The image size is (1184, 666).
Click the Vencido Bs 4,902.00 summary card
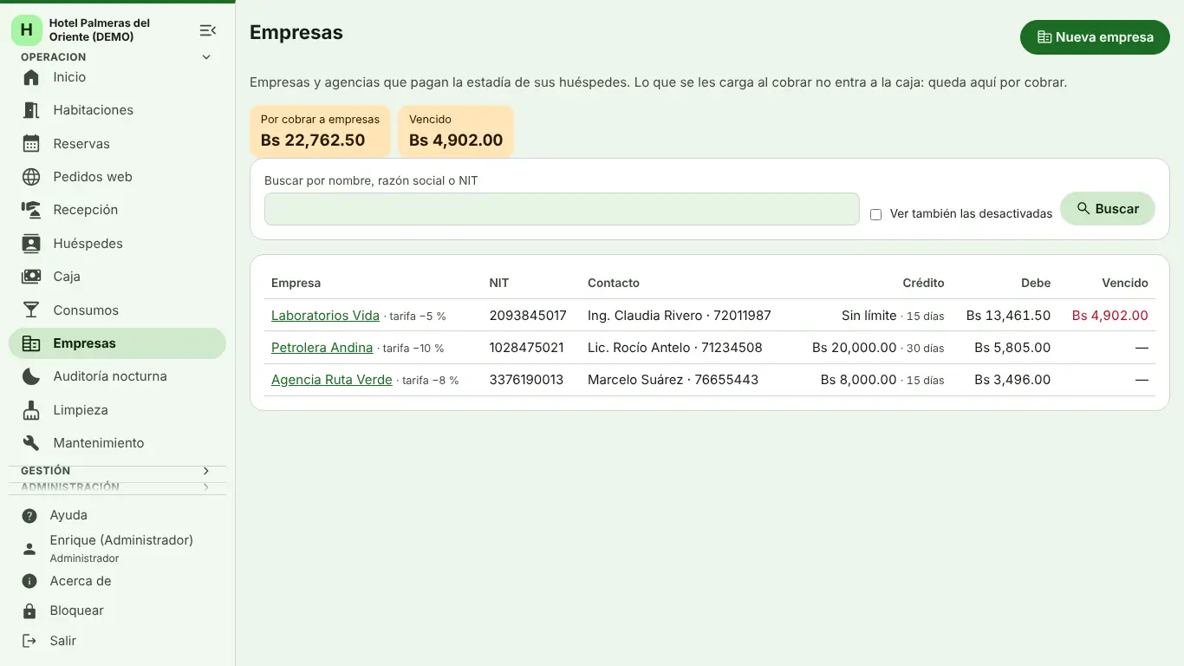click(x=456, y=132)
